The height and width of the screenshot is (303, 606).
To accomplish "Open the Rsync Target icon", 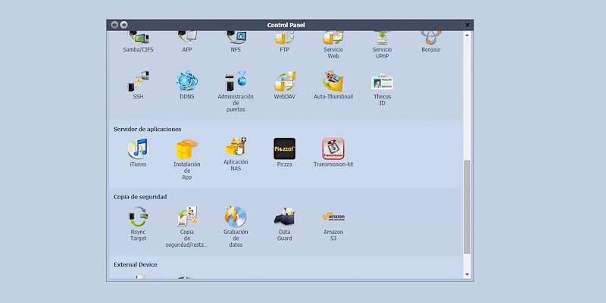I will coord(139,217).
